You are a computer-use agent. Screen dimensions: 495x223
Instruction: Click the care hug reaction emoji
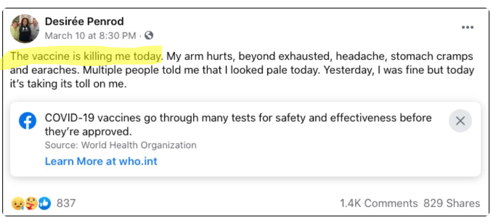pyautogui.click(x=30, y=203)
